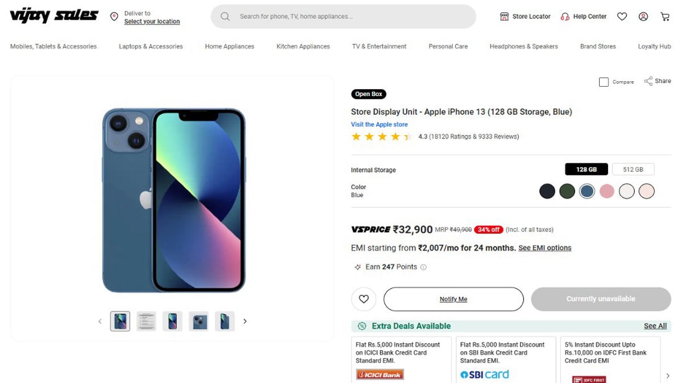Show next product thumbnail arrow

245,321
